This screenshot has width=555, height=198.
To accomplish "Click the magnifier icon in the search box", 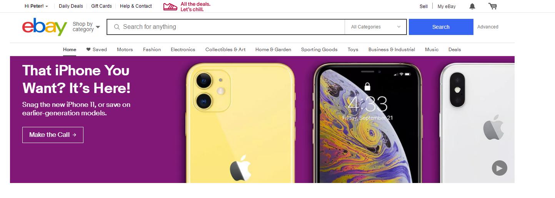I will pyautogui.click(x=117, y=27).
